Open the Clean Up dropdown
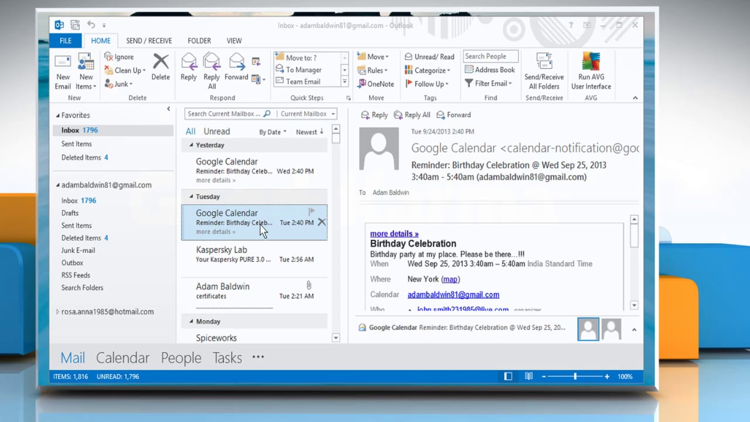The height and width of the screenshot is (422, 750). click(x=125, y=70)
